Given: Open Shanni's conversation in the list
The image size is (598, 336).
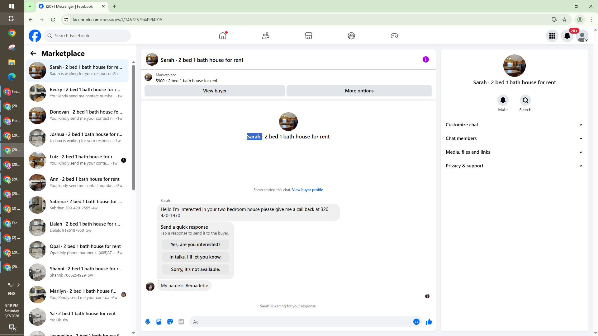Looking at the screenshot, I should 77,272.
